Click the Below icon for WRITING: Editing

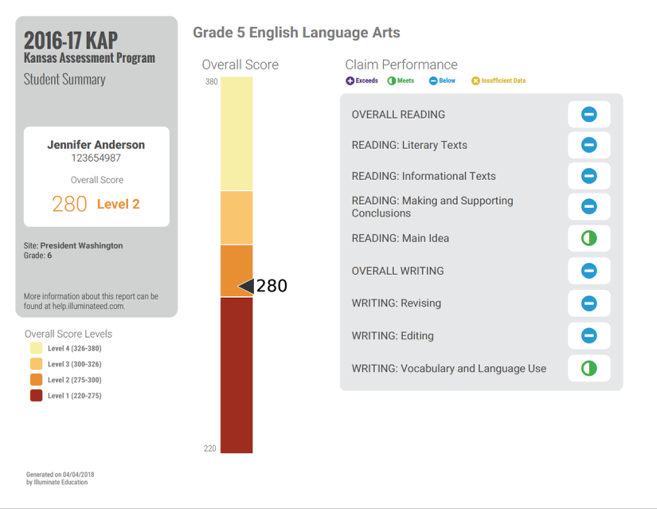click(589, 335)
